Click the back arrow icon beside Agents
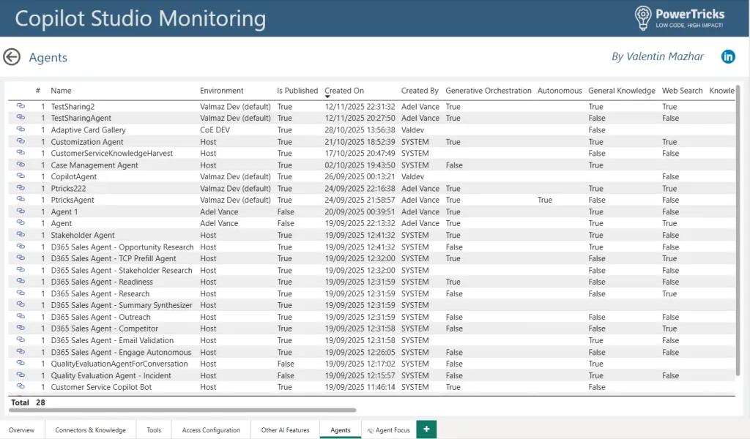Screen dimensions: 750x439 click(x=12, y=57)
